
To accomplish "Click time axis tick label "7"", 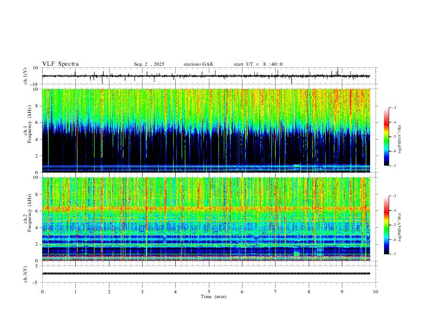I will pyautogui.click(x=276, y=292).
